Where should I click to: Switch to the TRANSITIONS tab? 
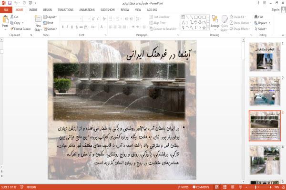[65, 10]
